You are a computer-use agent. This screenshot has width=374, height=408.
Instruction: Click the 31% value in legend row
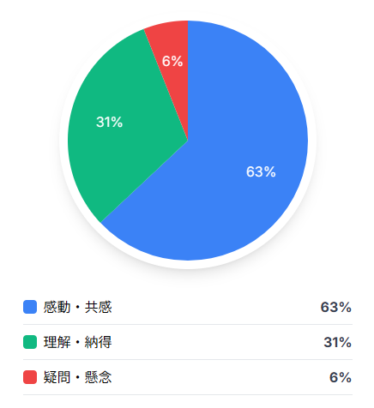(337, 342)
